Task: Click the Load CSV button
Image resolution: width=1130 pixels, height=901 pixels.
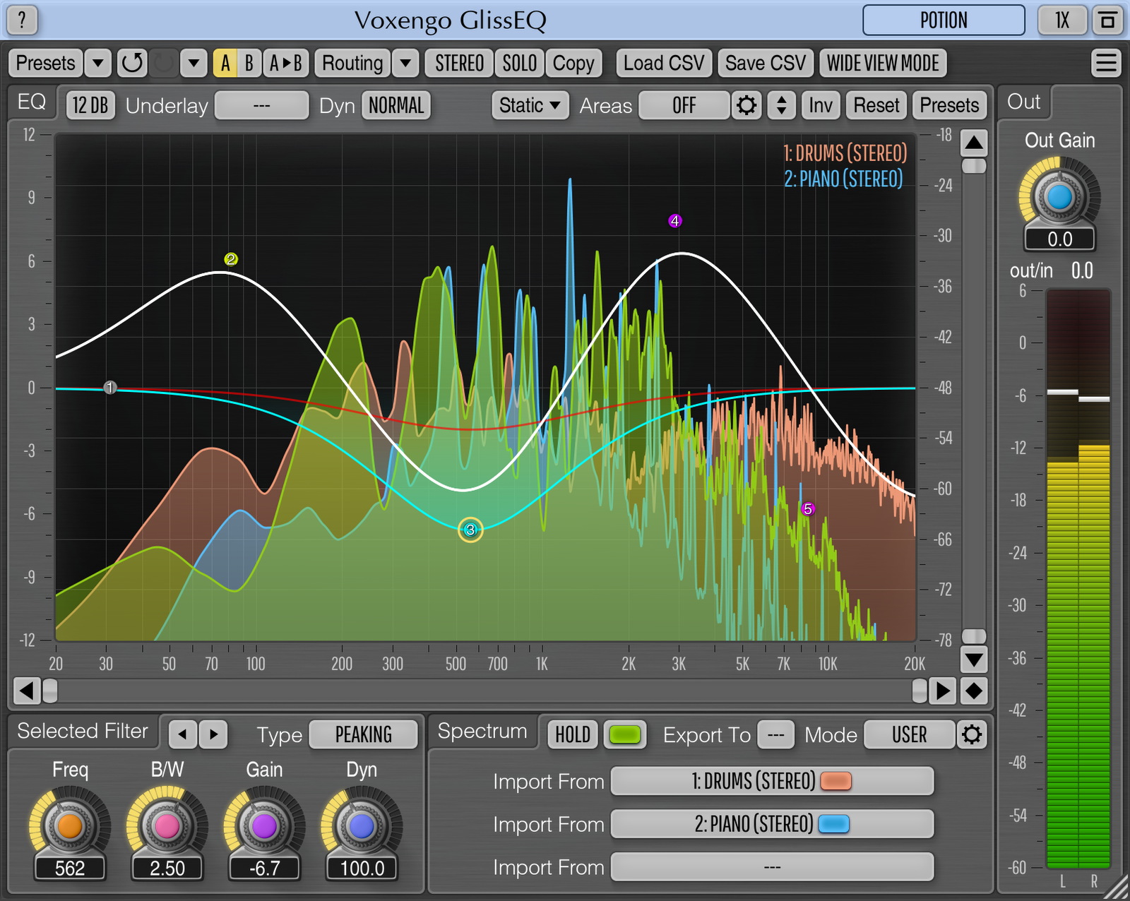Action: click(663, 63)
